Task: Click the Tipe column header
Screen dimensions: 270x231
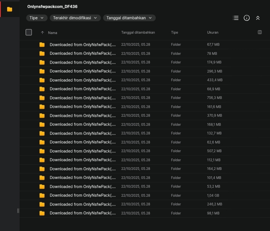Action: click(x=174, y=32)
